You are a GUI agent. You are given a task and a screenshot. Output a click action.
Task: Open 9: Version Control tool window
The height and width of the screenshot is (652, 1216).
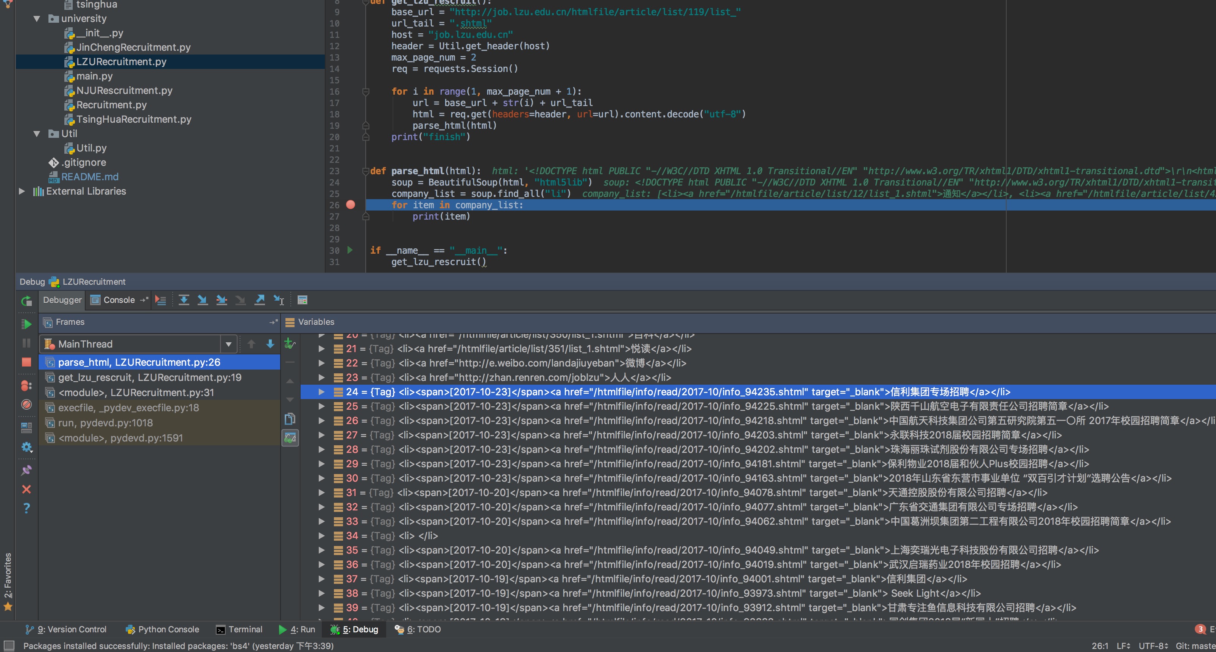pos(66,629)
